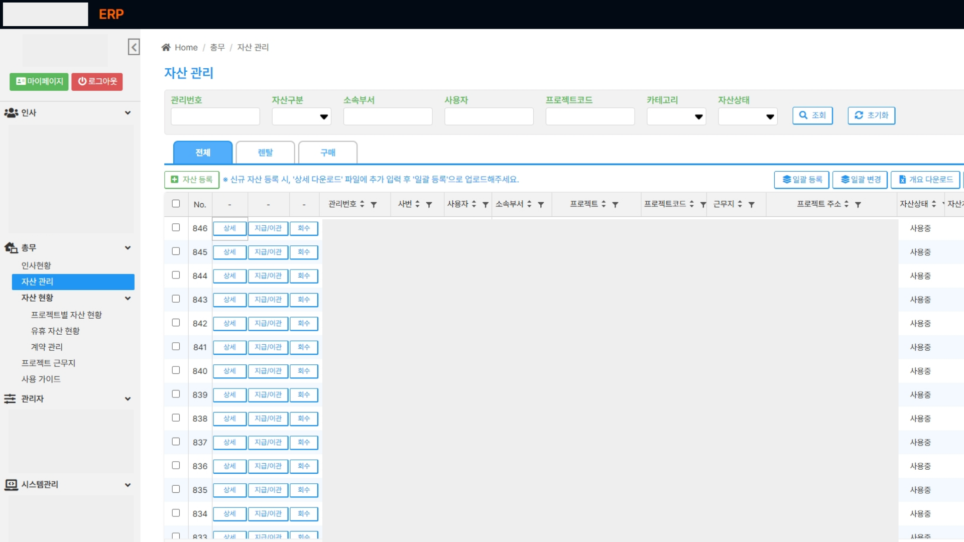The image size is (964, 542).
Task: Collapse the sidebar with the arrow icon
Action: tap(134, 47)
